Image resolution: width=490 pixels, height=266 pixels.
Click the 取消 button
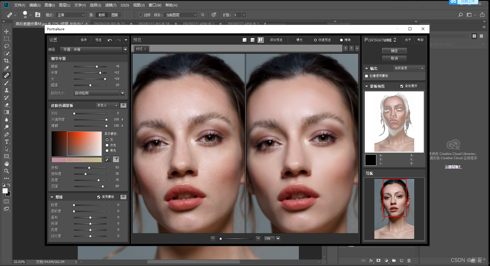[394, 58]
